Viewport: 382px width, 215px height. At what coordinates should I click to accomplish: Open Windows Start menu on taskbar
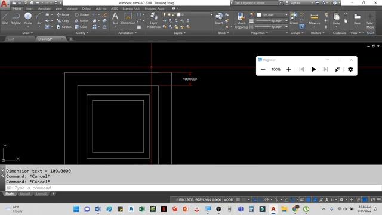tap(76, 209)
